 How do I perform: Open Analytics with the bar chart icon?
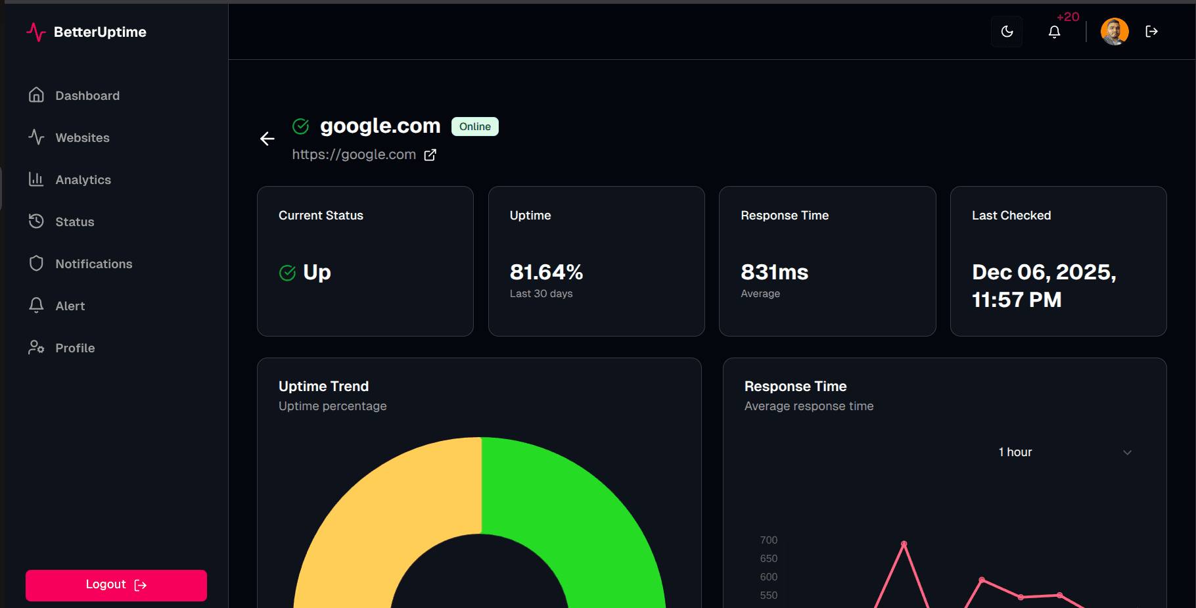pos(36,179)
